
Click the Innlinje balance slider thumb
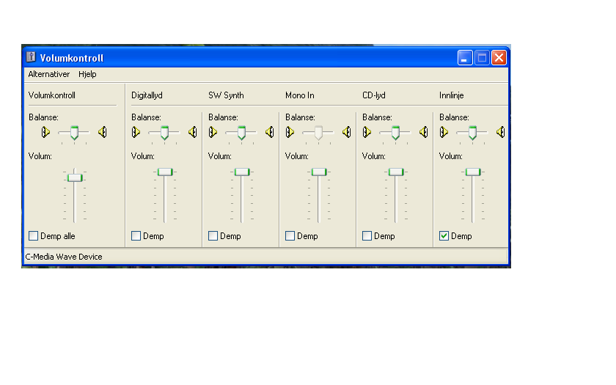(x=472, y=133)
